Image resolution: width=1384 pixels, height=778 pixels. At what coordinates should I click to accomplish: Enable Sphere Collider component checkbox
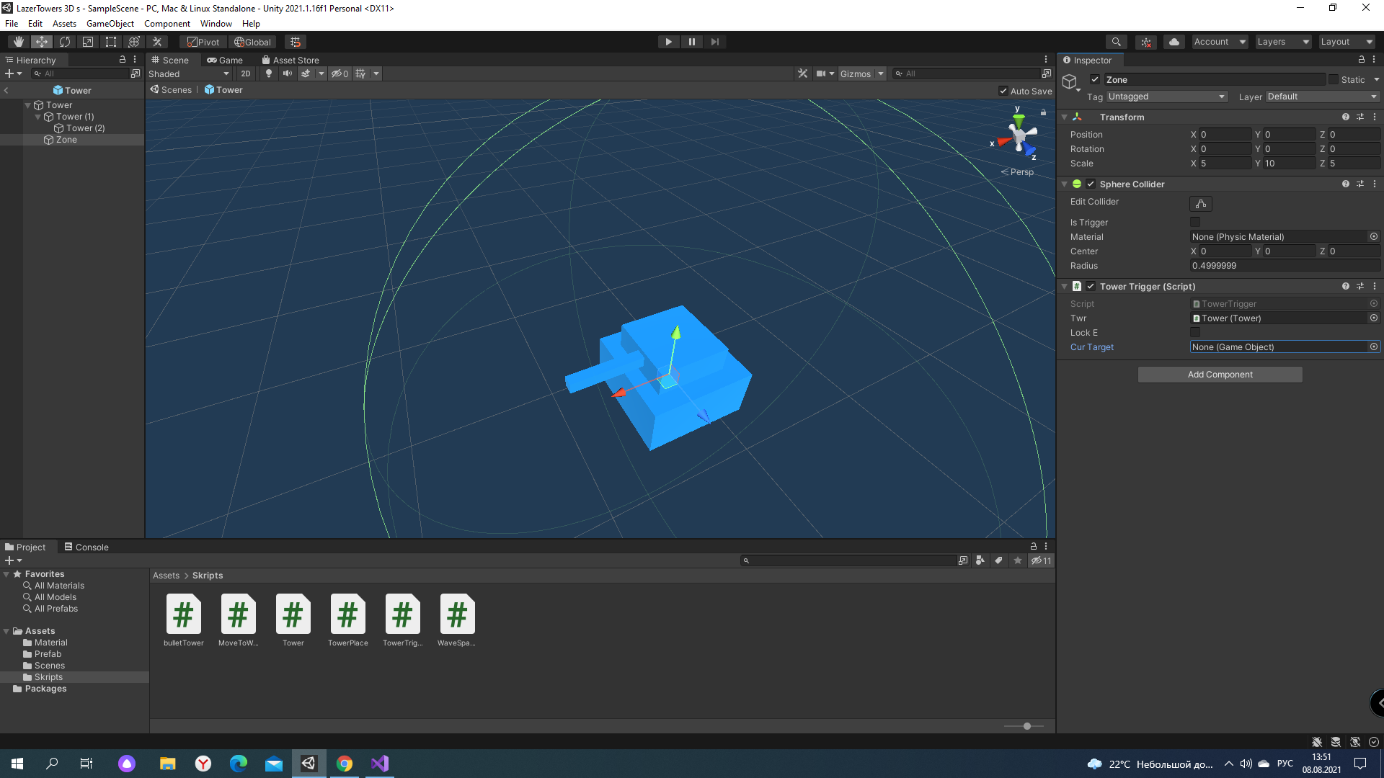click(1091, 184)
